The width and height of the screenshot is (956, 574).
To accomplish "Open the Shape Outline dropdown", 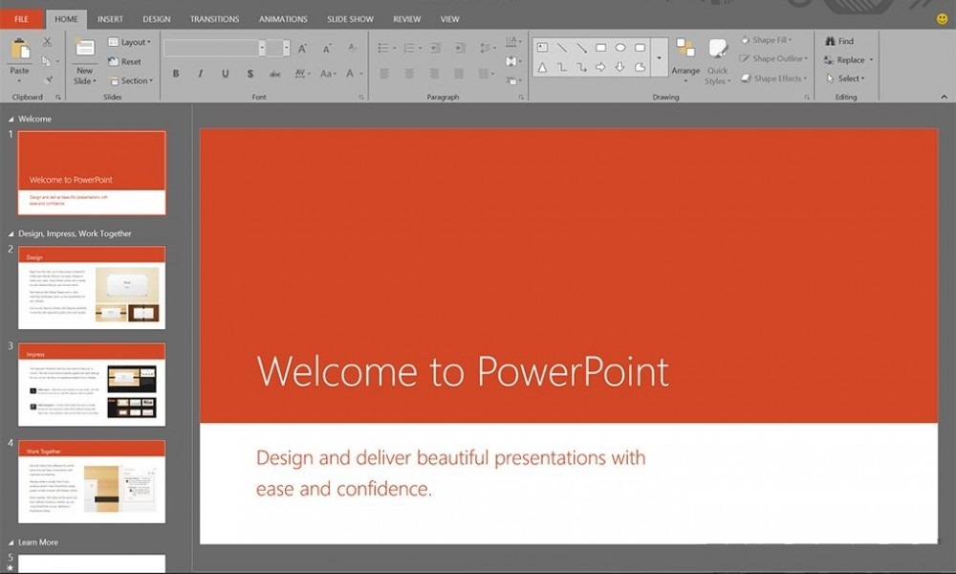I will click(773, 58).
